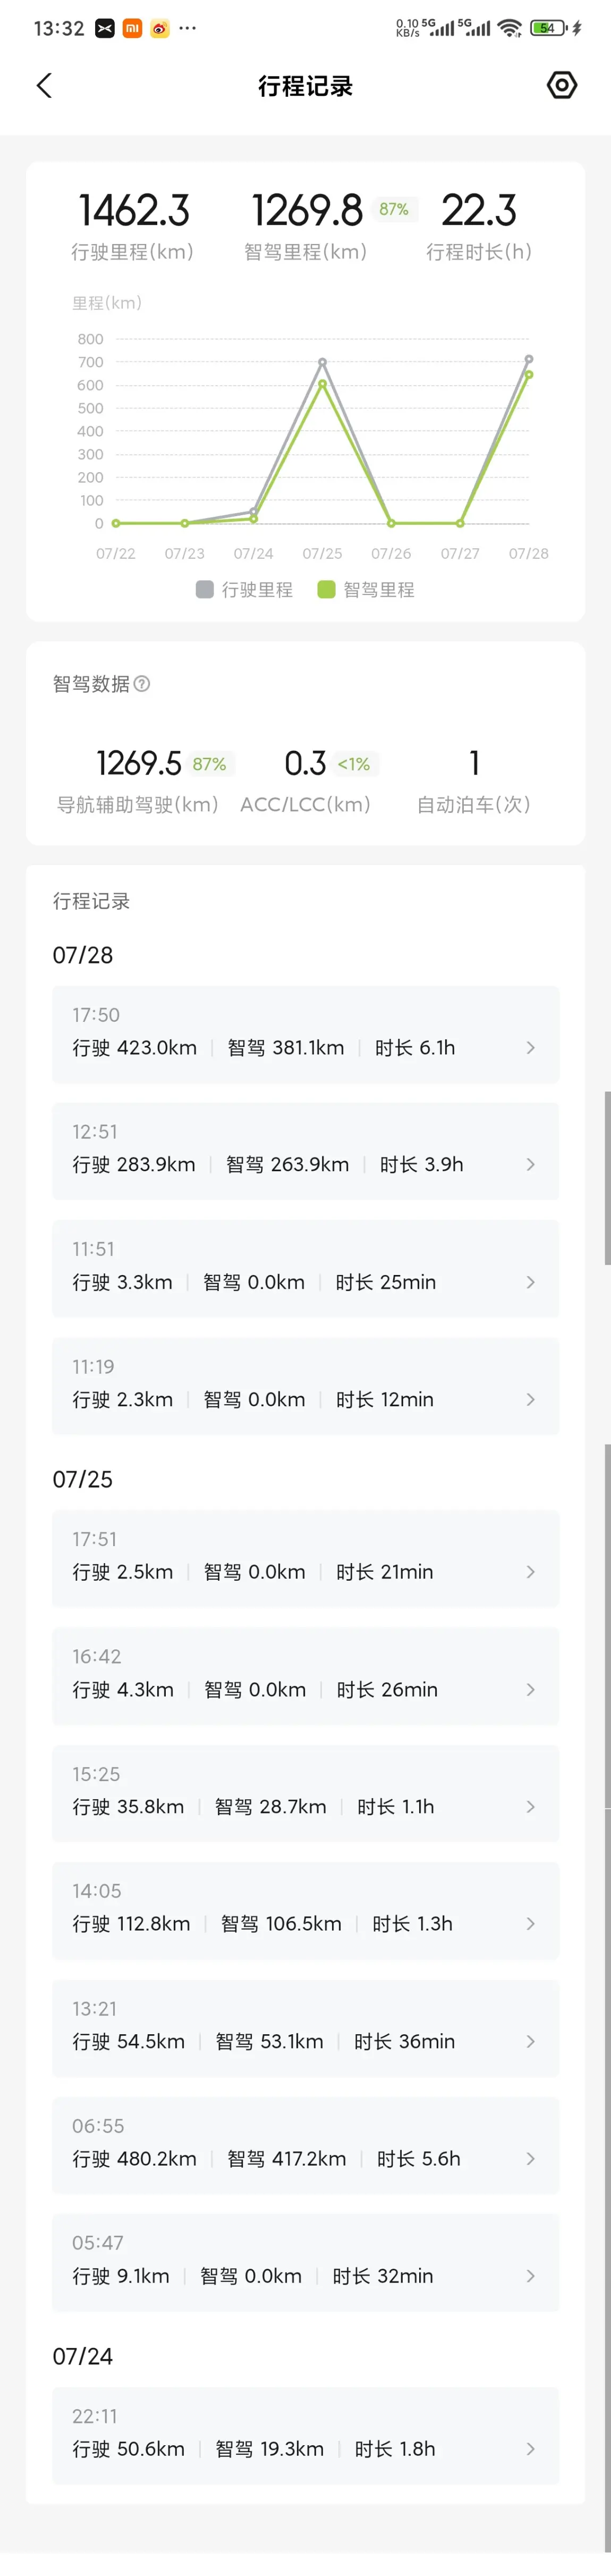This screenshot has width=611, height=2576.
Task: Open the 15:25 trip of 35.8km
Action: (305, 1793)
